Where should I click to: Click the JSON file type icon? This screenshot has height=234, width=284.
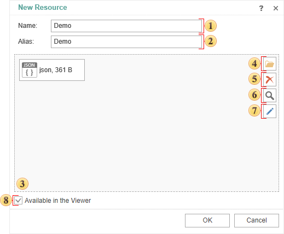pyautogui.click(x=30, y=70)
